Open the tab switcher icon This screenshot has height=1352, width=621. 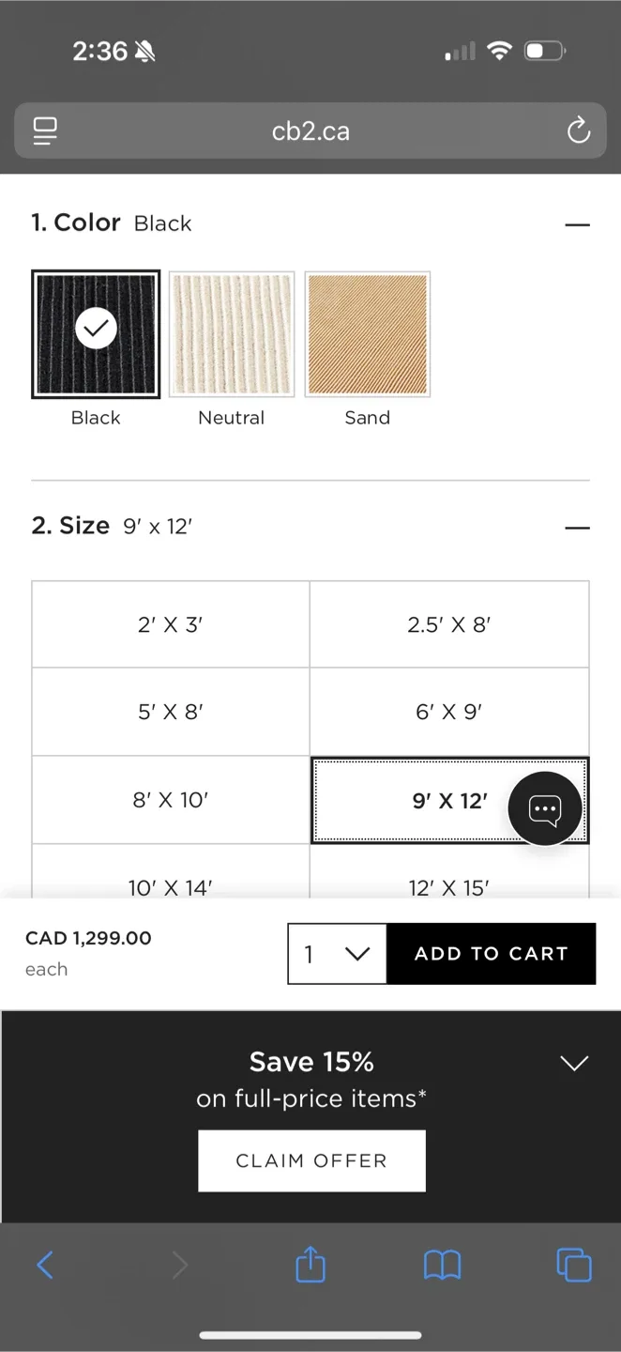tap(574, 1265)
